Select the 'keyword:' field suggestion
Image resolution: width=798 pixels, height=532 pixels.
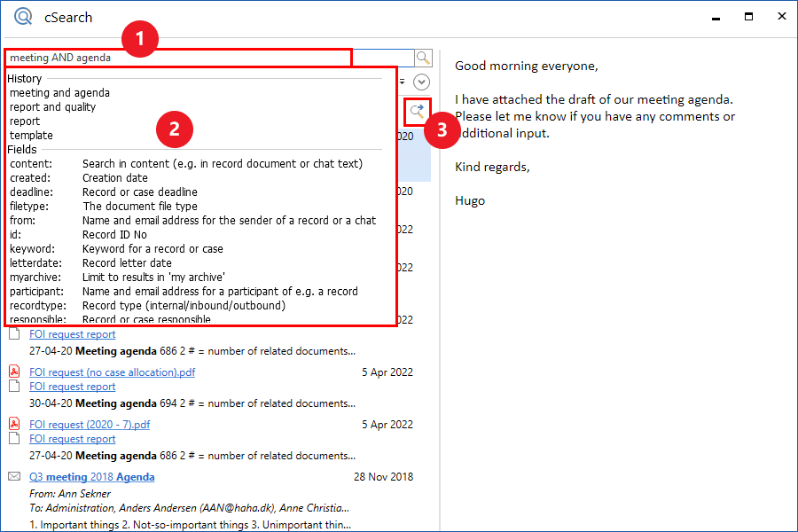33,249
